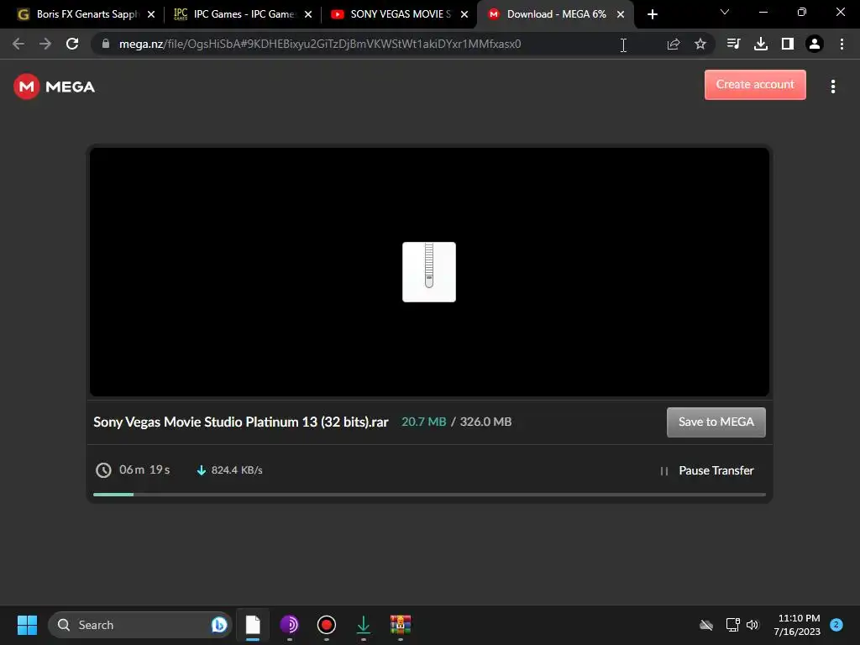This screenshot has height=645, width=860.
Task: Open the red record app in taskbar
Action: pyautogui.click(x=327, y=625)
